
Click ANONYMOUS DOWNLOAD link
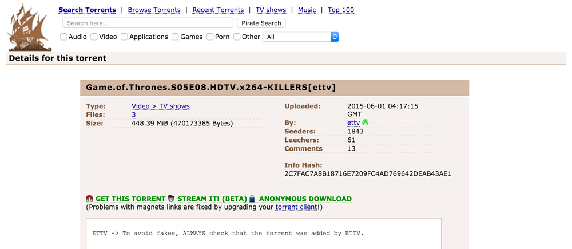click(305, 199)
